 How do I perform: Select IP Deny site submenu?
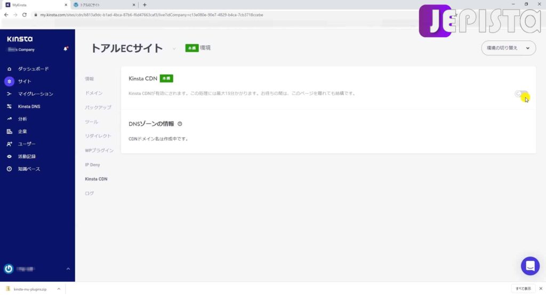click(92, 165)
